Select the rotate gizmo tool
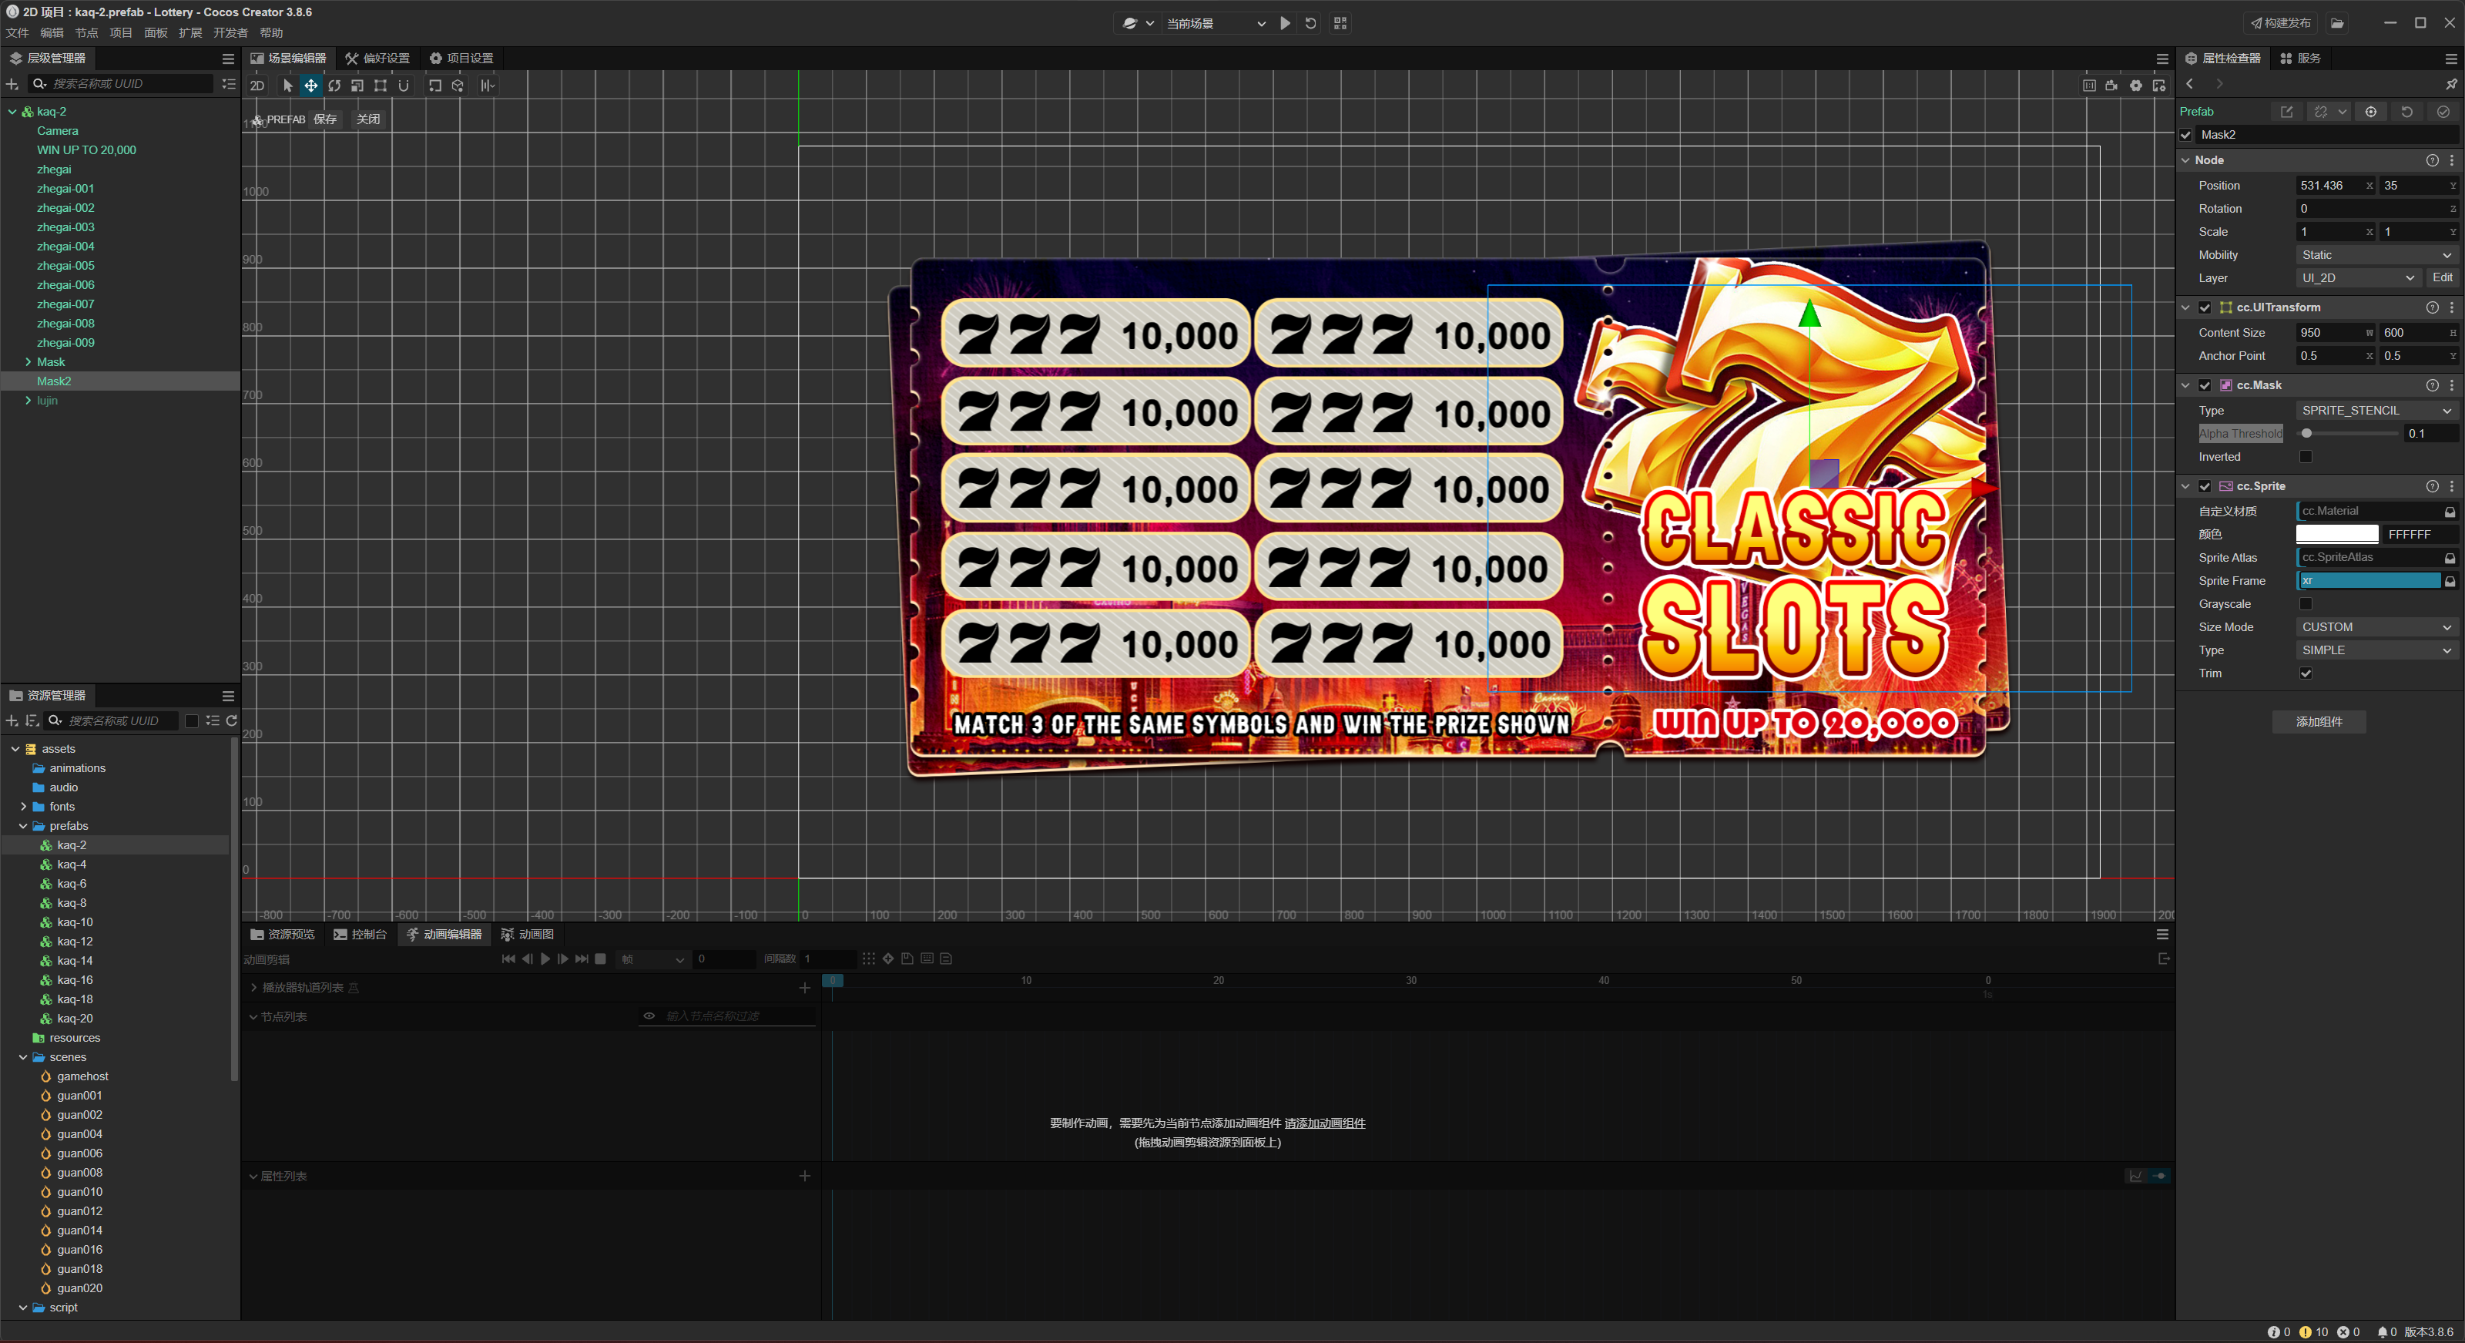This screenshot has height=1343, width=2465. click(334, 86)
